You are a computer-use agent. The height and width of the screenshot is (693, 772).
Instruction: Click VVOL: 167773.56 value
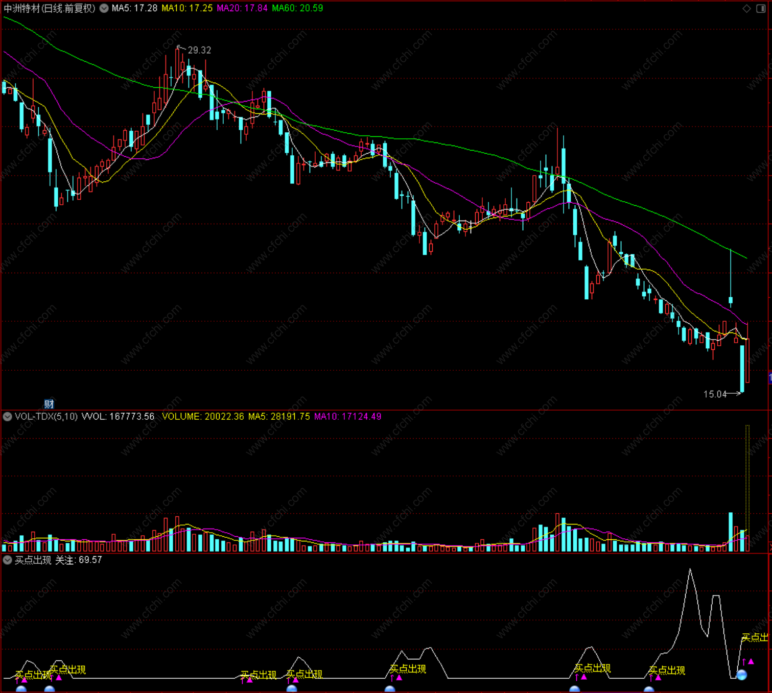(118, 417)
